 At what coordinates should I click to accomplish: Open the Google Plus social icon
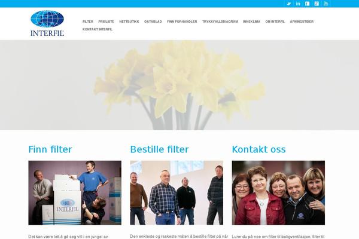tap(317, 4)
